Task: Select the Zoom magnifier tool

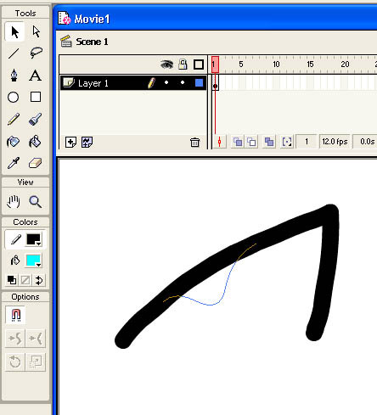Action: pyautogui.click(x=36, y=202)
